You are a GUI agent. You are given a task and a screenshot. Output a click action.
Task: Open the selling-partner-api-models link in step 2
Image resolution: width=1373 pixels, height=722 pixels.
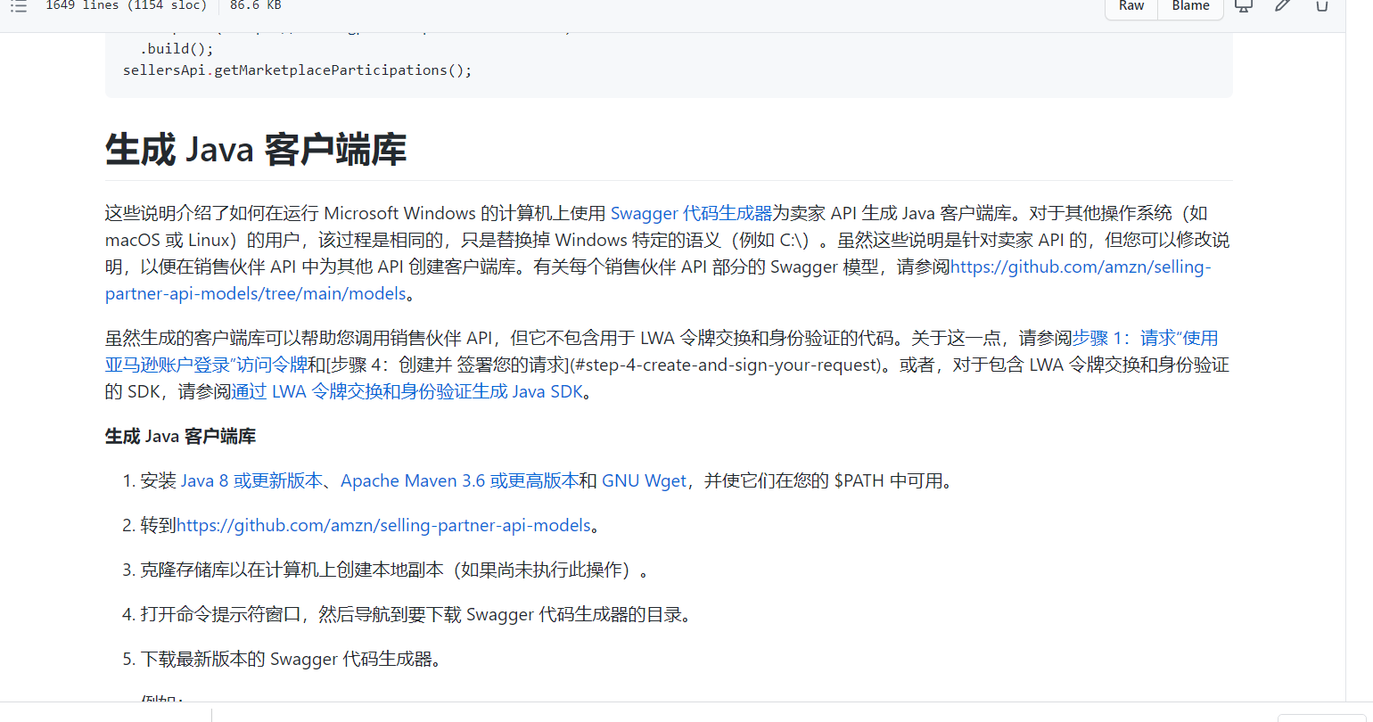[x=385, y=525]
